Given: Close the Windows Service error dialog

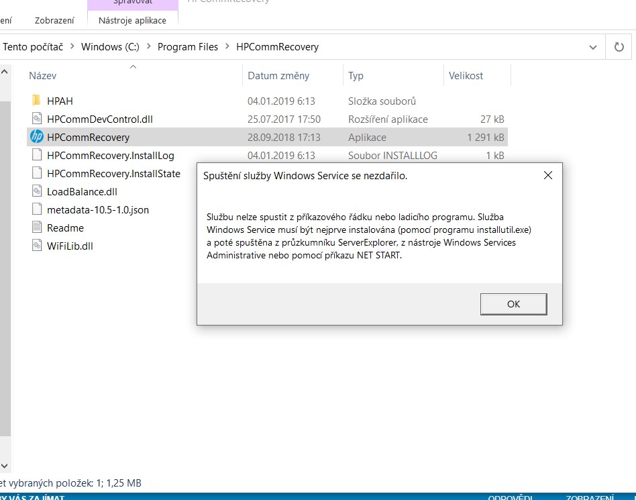Looking at the screenshot, I should (x=548, y=175).
